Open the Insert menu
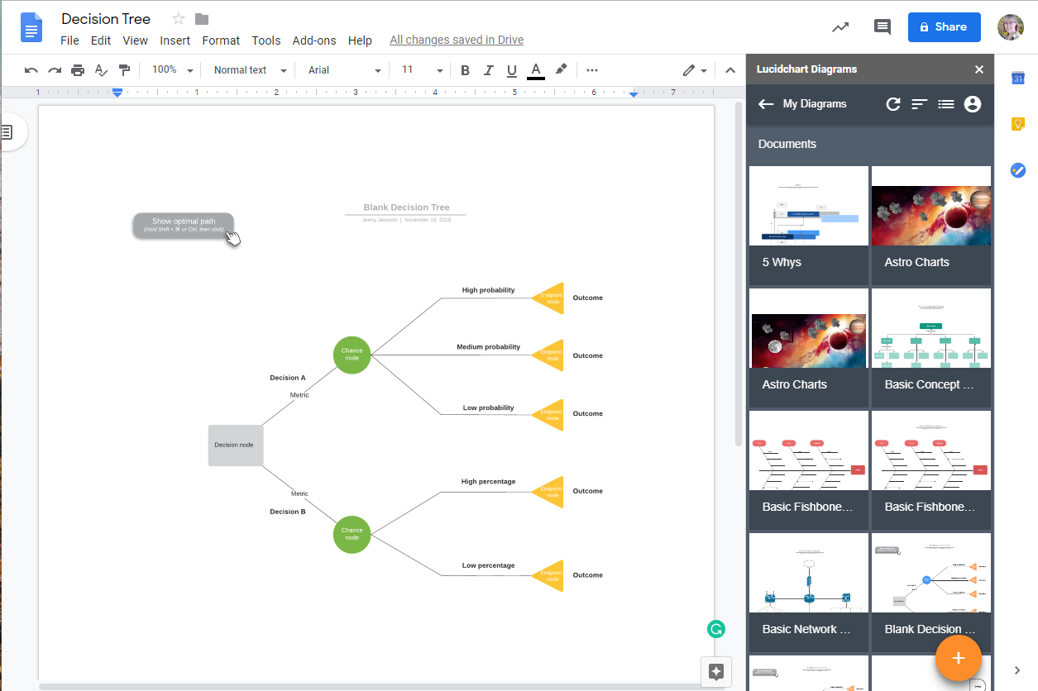 (175, 41)
